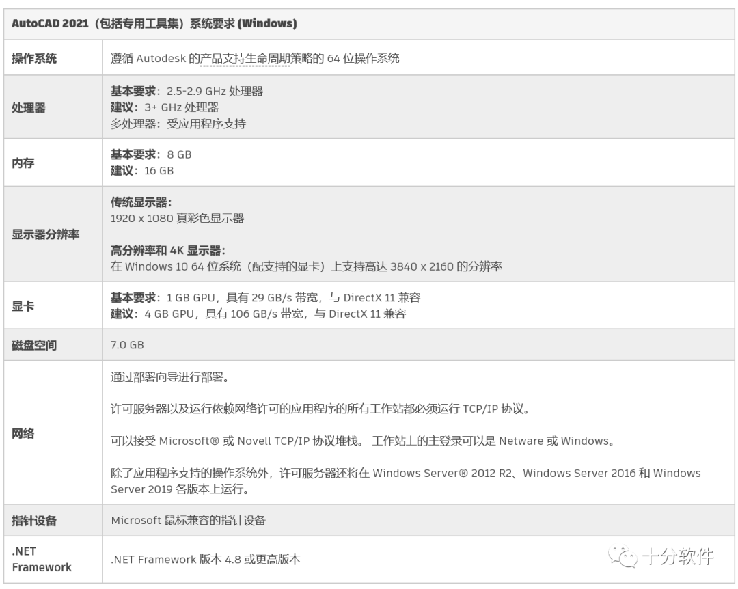Viewport: 738px width, 589px height.
Task: Select the 显卡 row label
Action: coord(23,306)
